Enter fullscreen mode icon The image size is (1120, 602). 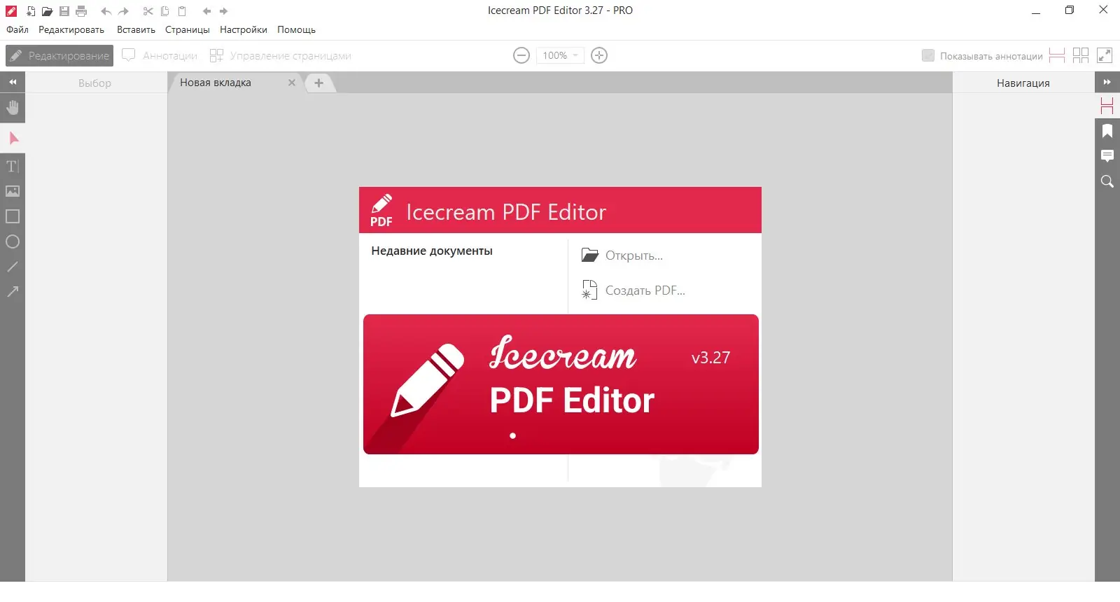(x=1105, y=55)
